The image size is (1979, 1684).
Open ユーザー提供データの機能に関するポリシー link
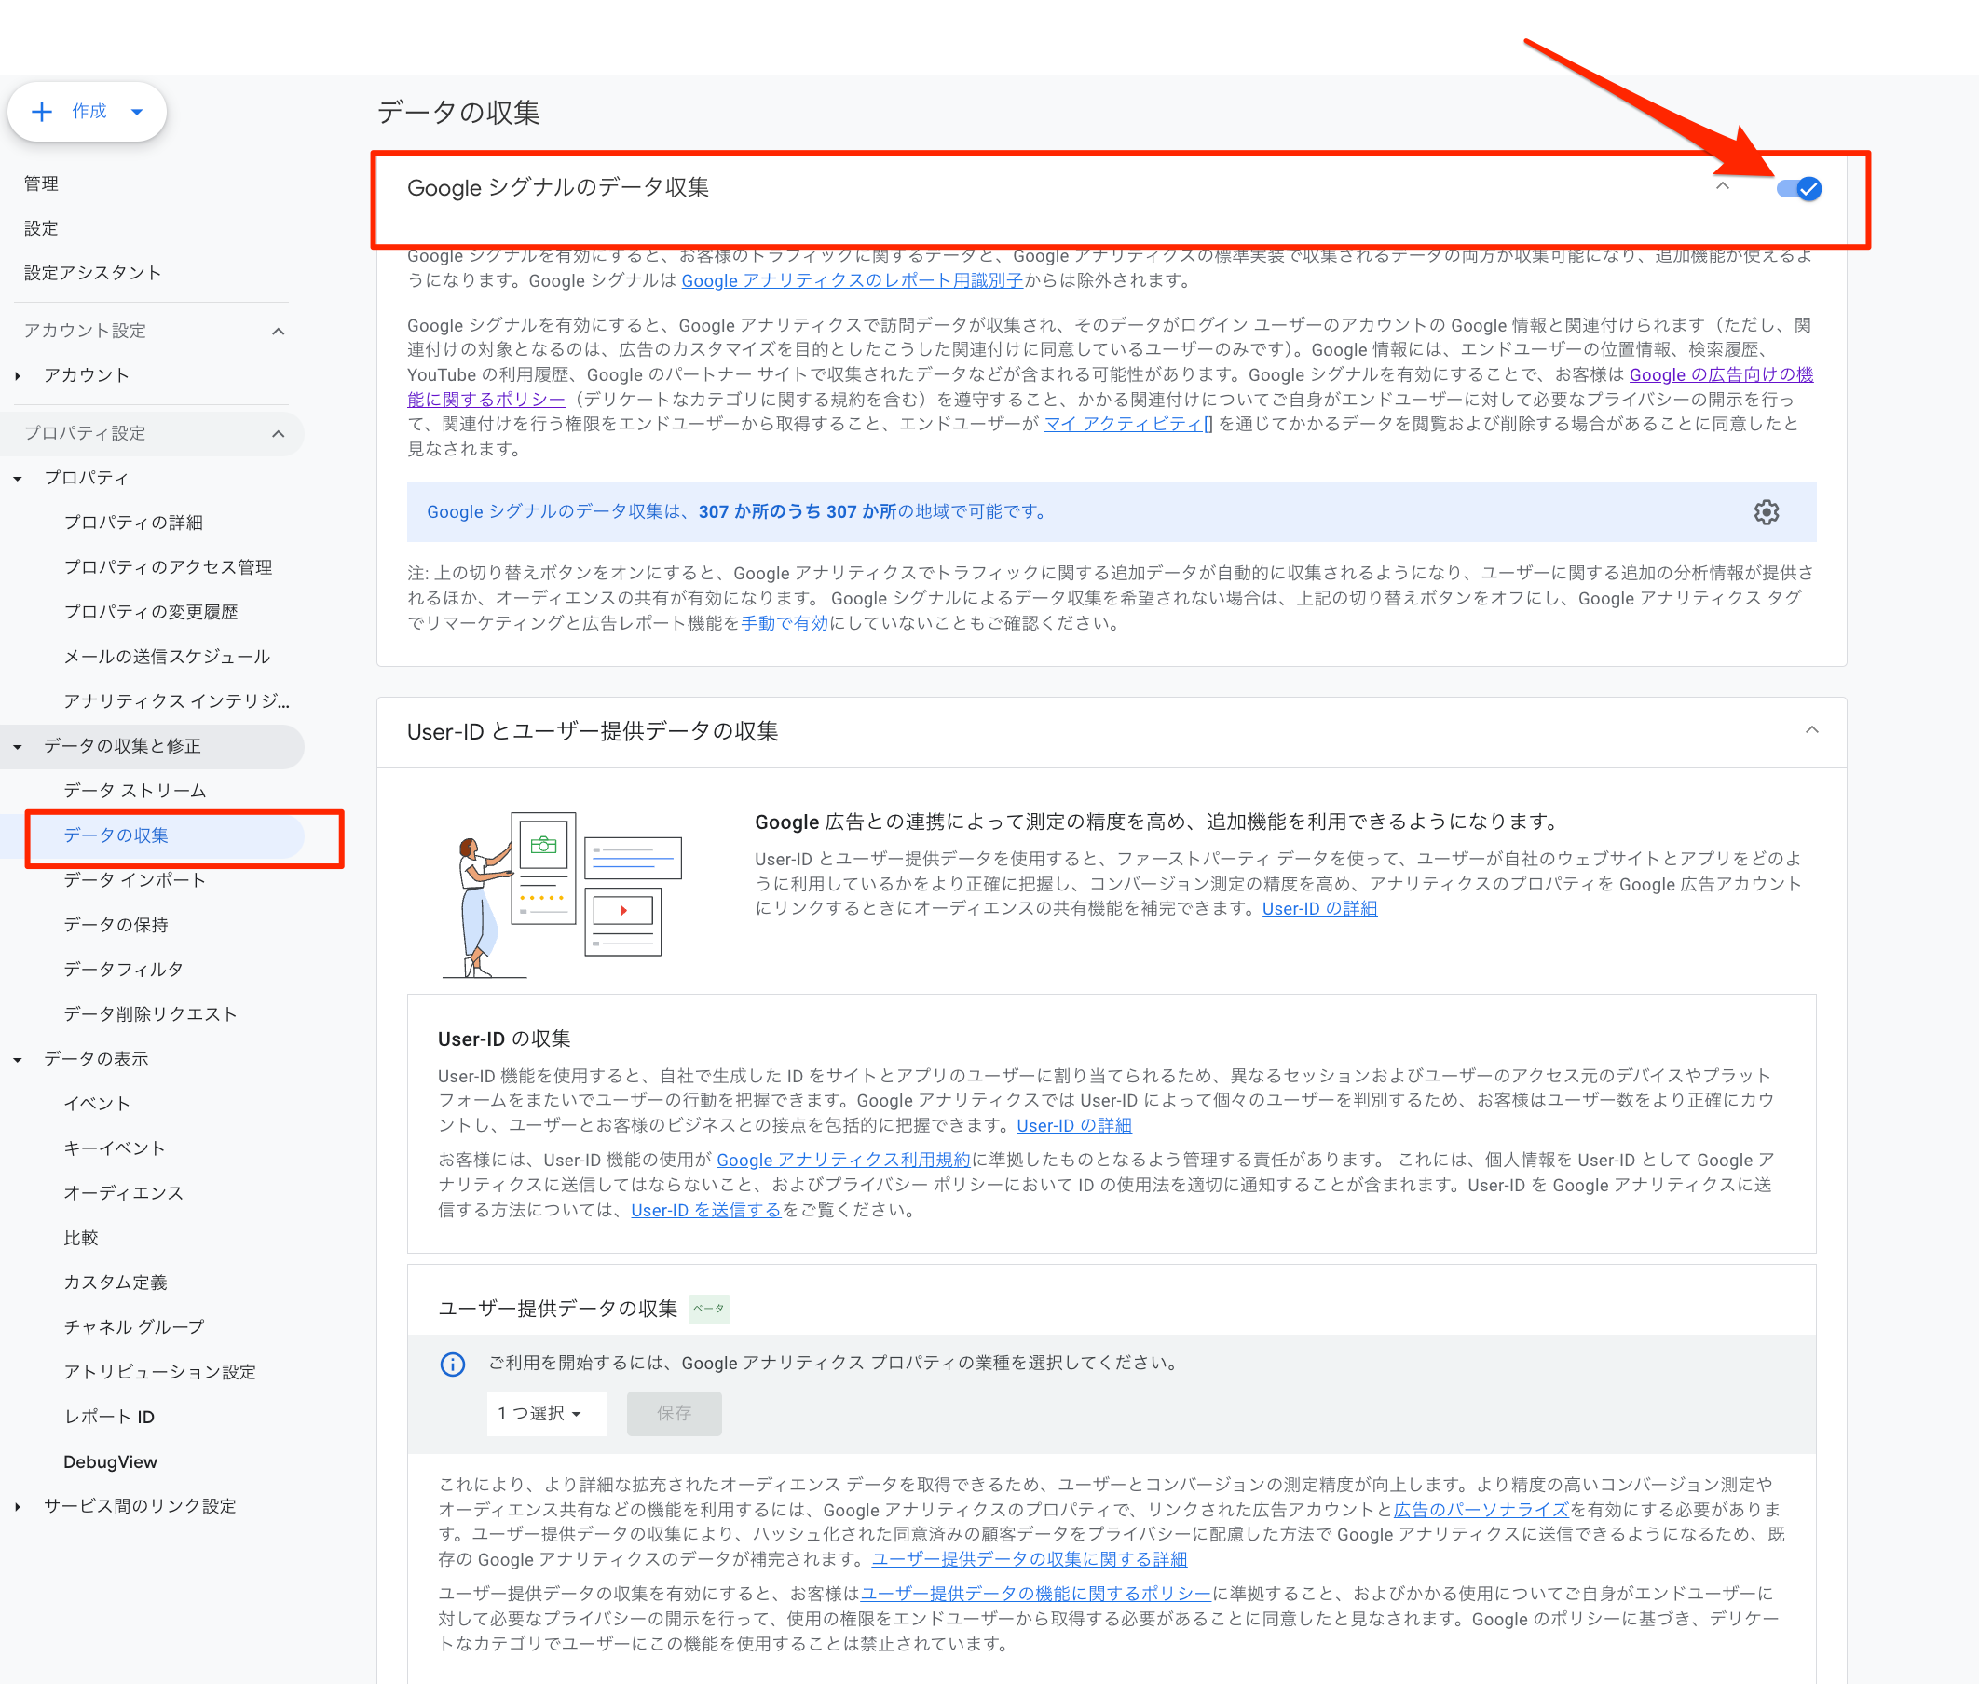pos(1035,1595)
